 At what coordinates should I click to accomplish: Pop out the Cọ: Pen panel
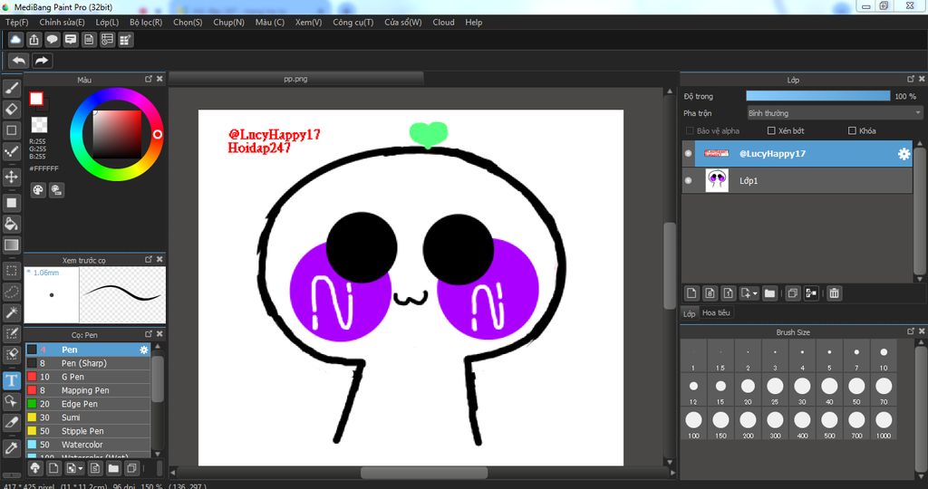tap(149, 334)
